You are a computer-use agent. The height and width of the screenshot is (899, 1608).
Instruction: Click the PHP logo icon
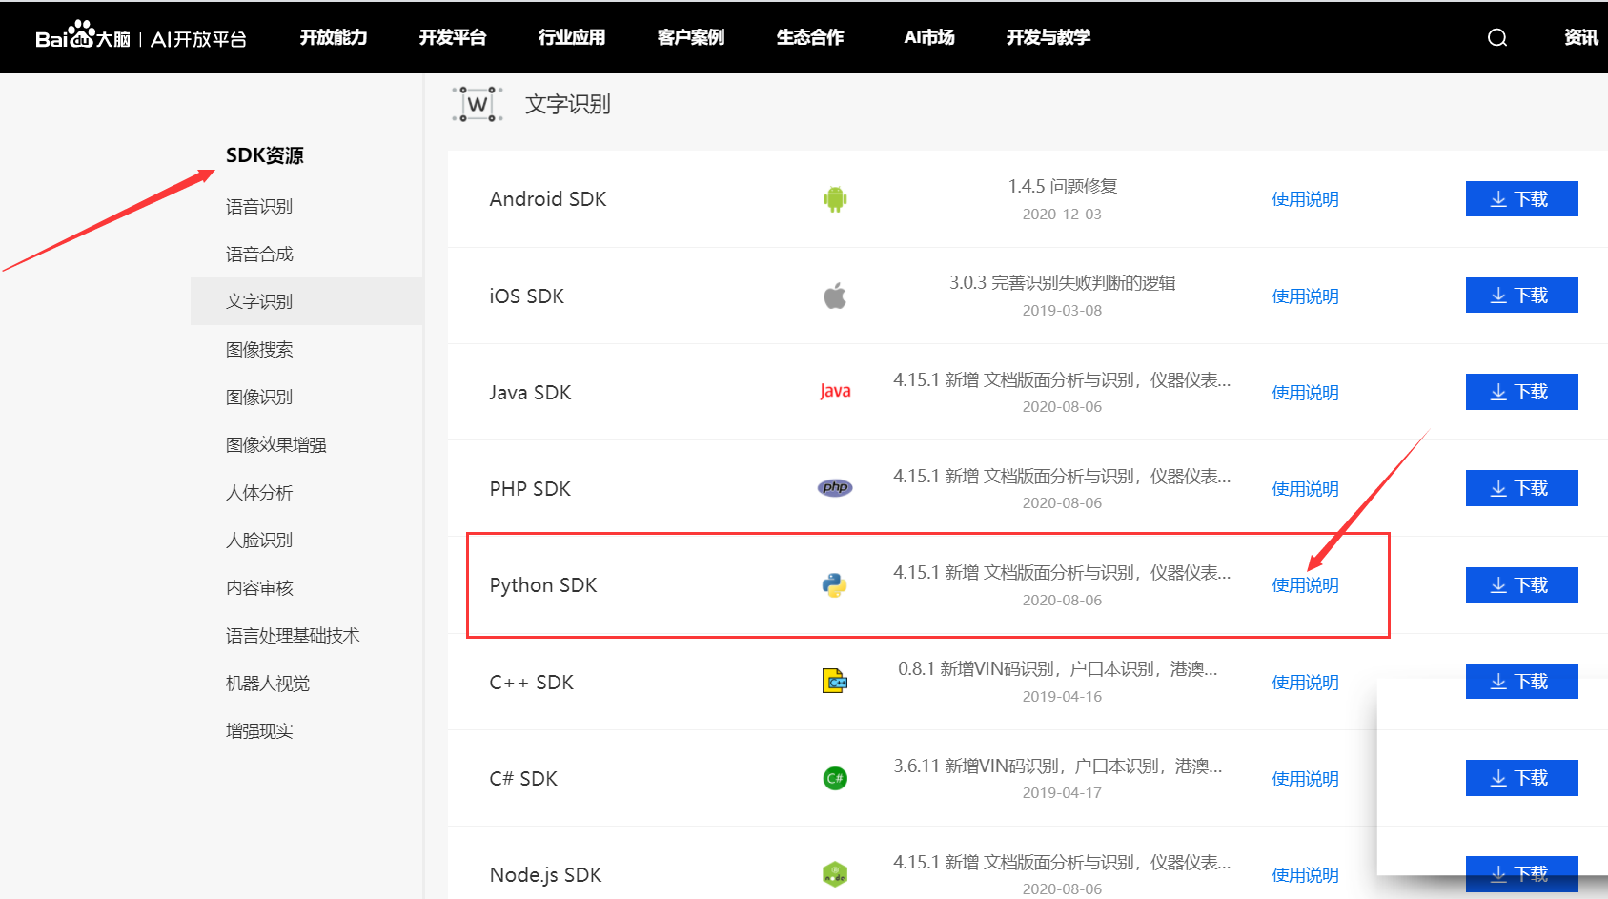[x=835, y=487]
